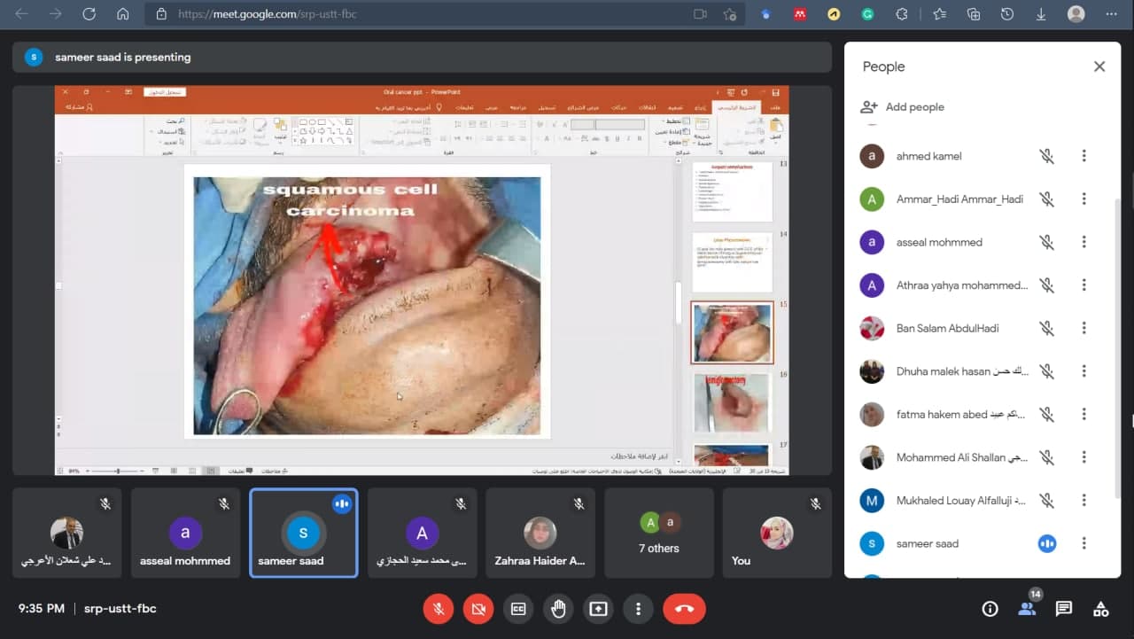Open the chat with everyone panel
Screen dimensions: 1134x639
click(x=1064, y=609)
